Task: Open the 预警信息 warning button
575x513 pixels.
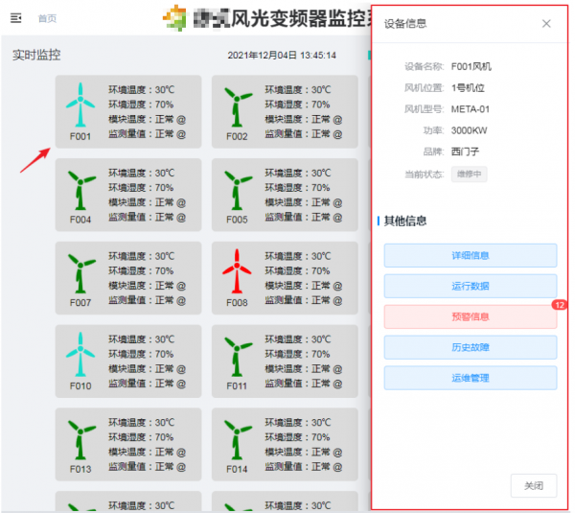Action: 471,316
